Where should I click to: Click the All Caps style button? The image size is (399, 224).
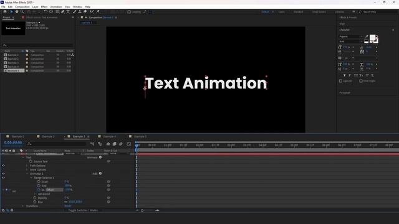356,75
